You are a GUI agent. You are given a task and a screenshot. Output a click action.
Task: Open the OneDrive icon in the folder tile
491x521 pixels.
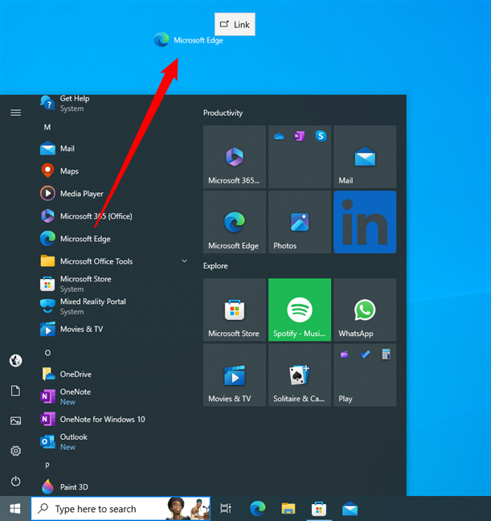coord(279,136)
